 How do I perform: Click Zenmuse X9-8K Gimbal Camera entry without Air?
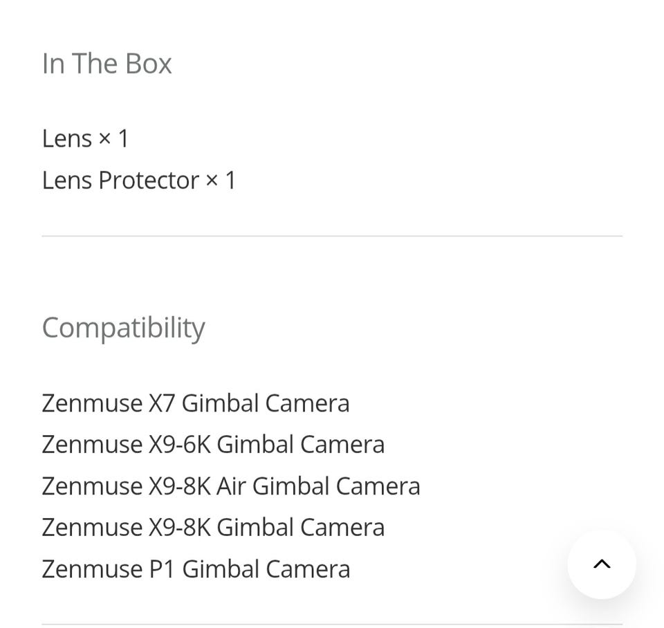pos(213,527)
